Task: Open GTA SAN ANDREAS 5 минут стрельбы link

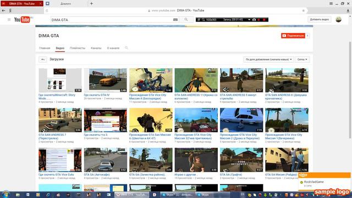Action: click(238, 97)
